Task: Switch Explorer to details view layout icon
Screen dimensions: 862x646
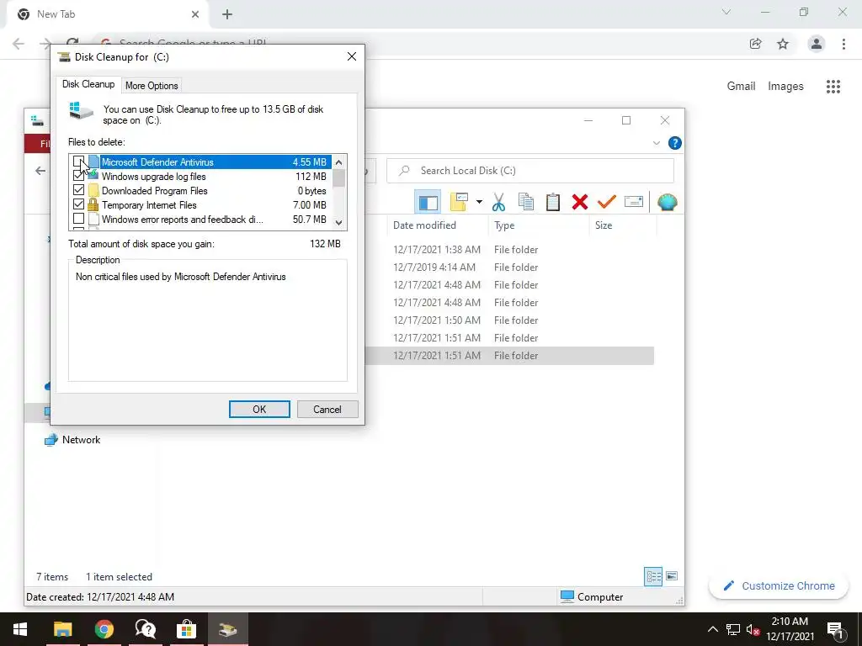Action: [x=653, y=576]
